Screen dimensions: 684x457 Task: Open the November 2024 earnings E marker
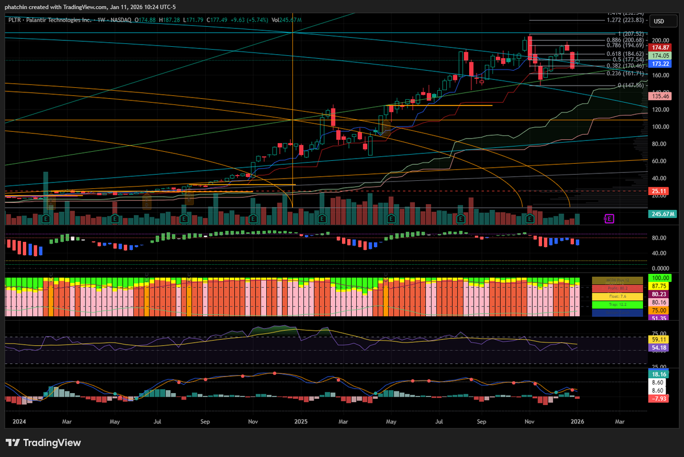[253, 219]
